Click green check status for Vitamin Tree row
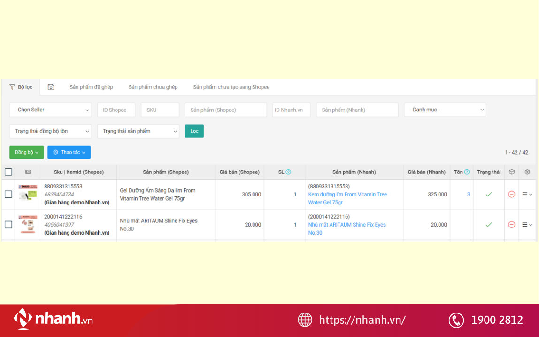Viewport: 539px width, 337px height. (x=489, y=195)
